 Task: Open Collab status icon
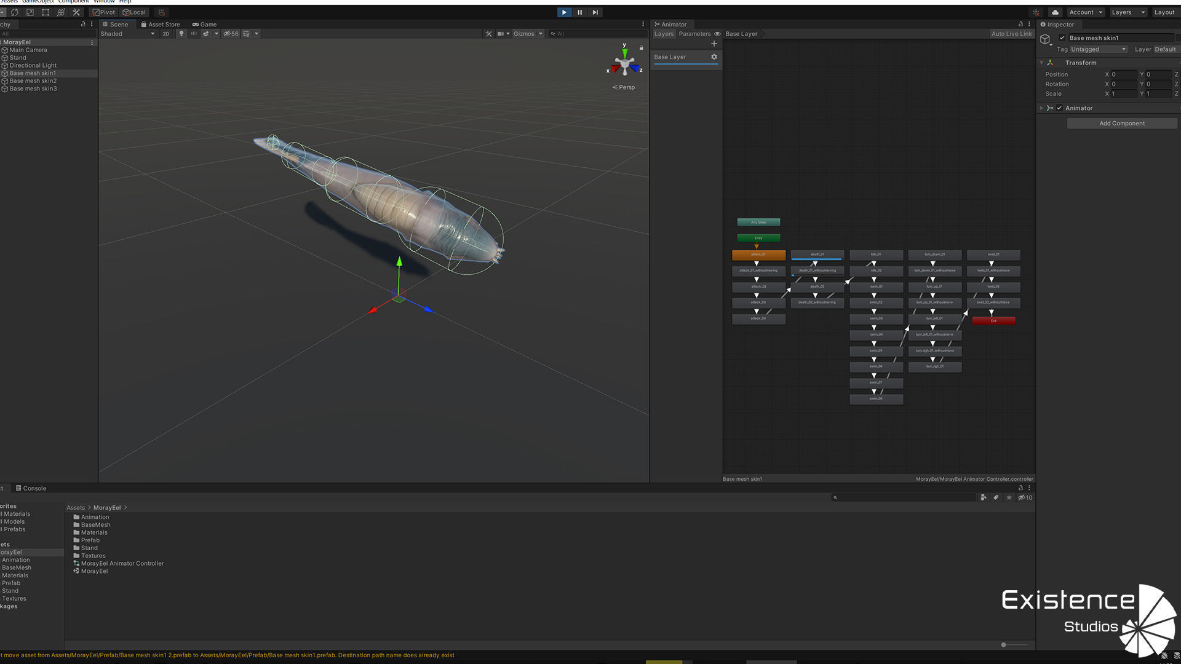(1036, 12)
